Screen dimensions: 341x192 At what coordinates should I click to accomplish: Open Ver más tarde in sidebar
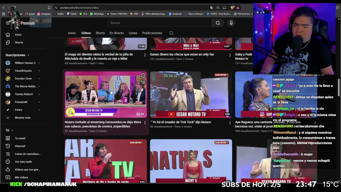(23, 162)
